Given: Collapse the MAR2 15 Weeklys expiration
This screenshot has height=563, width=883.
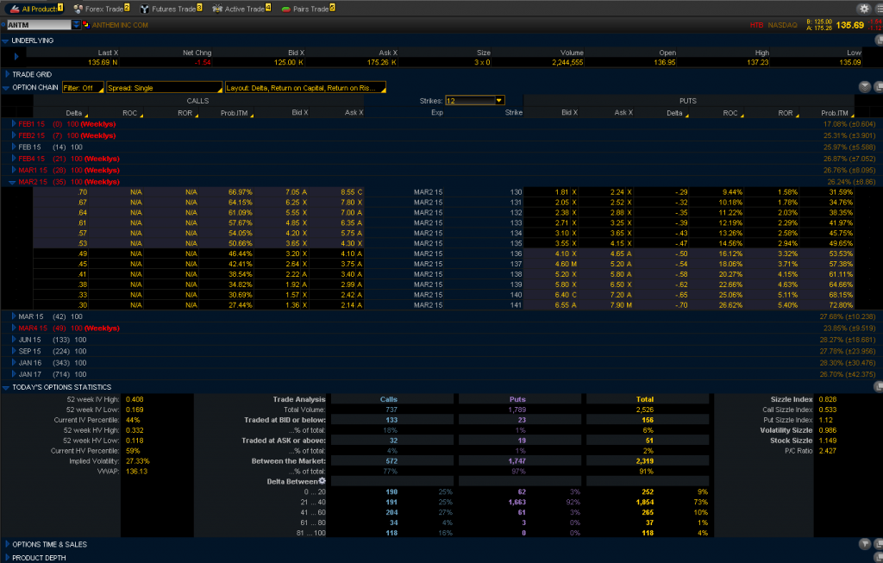Looking at the screenshot, I should 12,182.
